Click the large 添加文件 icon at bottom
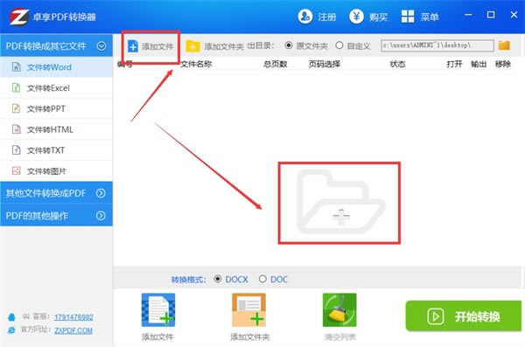Viewport: 525px width, 347px height. point(158,310)
